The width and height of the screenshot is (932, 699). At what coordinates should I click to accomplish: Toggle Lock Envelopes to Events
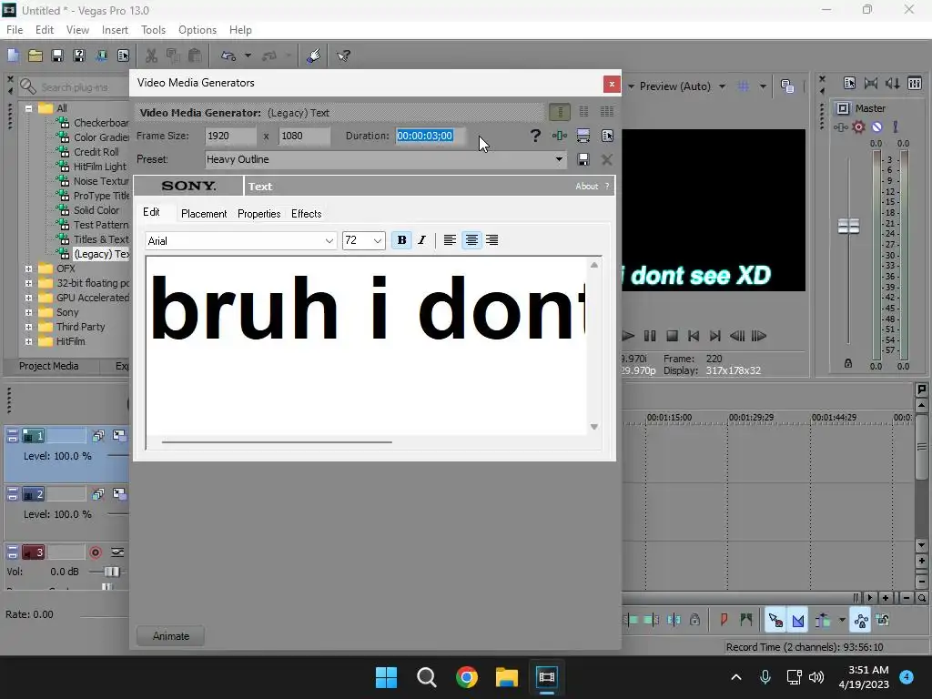[x=861, y=620]
